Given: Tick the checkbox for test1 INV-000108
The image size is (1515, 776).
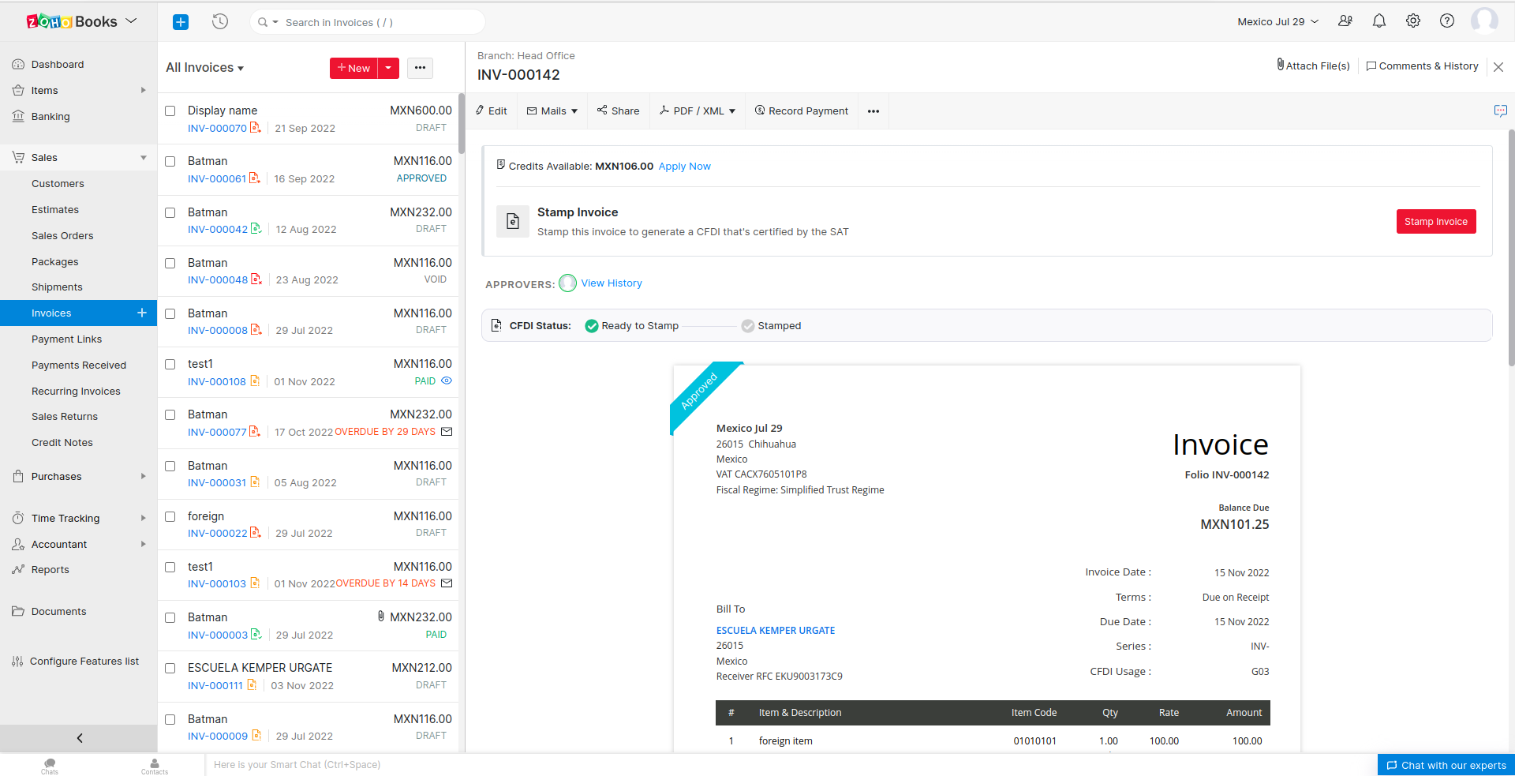Looking at the screenshot, I should coord(170,364).
